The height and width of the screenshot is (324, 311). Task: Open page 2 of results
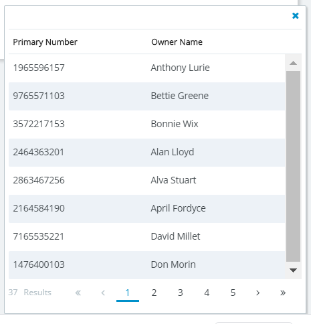(154, 293)
